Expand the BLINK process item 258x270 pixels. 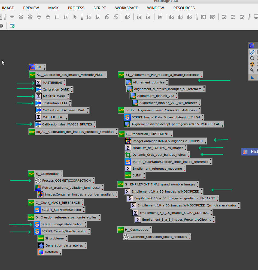click(x=134, y=175)
